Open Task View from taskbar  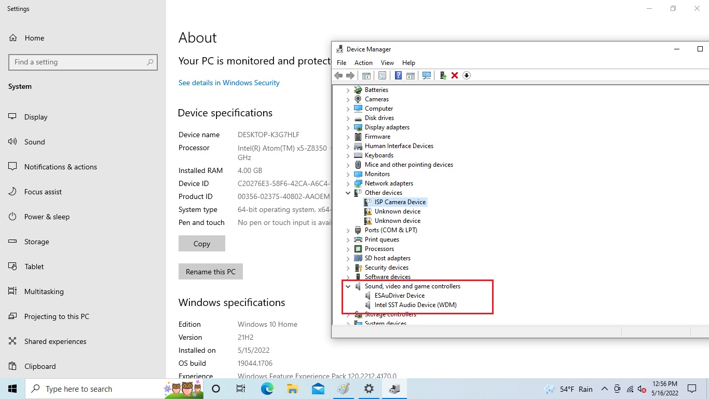pyautogui.click(x=241, y=389)
